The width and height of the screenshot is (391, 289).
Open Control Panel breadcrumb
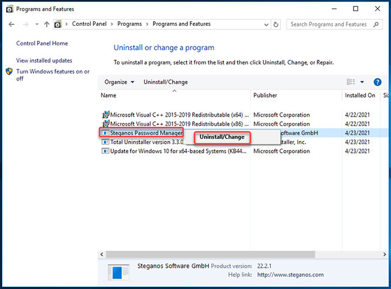click(x=89, y=24)
